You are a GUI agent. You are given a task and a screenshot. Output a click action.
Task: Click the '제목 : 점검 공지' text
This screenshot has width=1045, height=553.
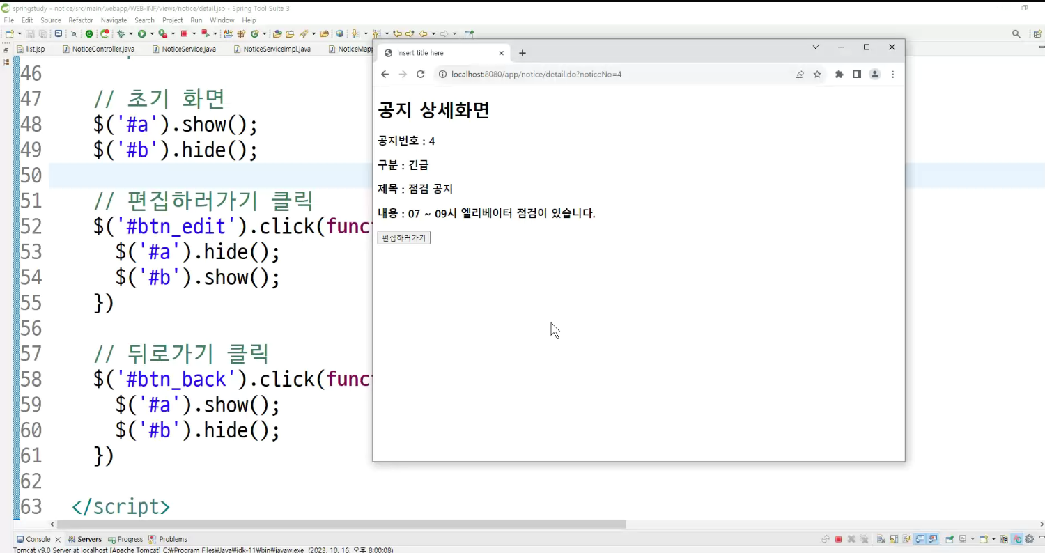point(415,189)
